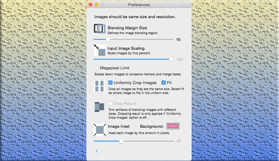This screenshot has height=161, width=279.
Task: Click the Blending Margin Size icon
Action: pos(99,29)
